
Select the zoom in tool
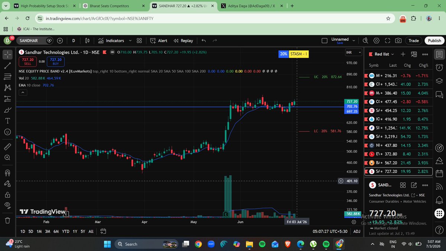click(x=7, y=158)
